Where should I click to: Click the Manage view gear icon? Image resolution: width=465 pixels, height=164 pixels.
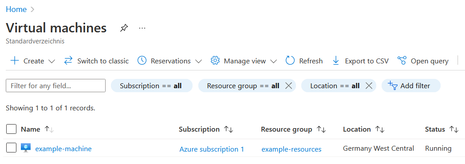click(215, 61)
